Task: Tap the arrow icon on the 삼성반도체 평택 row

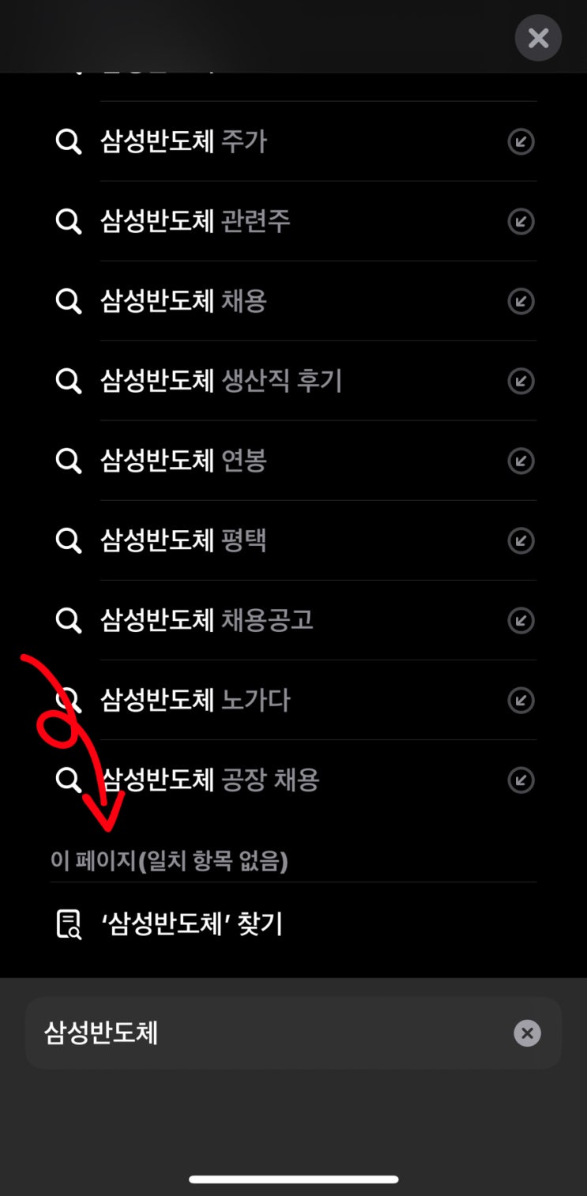Action: click(521, 541)
